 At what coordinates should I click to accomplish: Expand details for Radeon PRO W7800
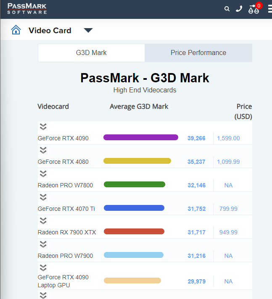43,174
